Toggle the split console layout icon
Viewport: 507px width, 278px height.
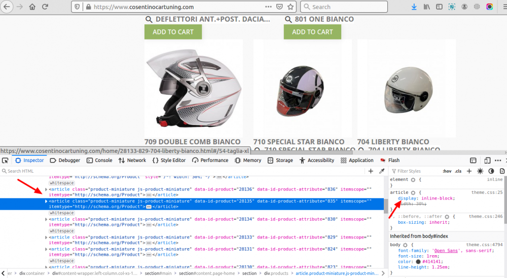473,161
